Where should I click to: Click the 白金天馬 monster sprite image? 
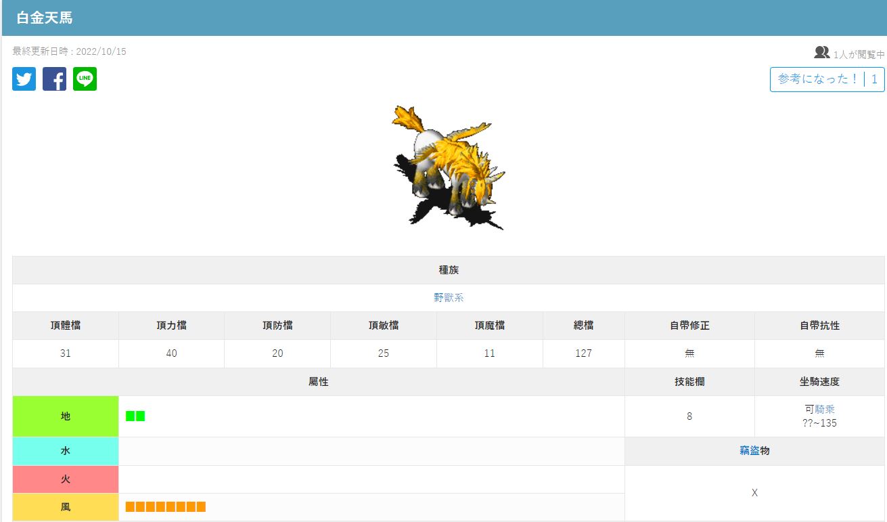coord(448,168)
